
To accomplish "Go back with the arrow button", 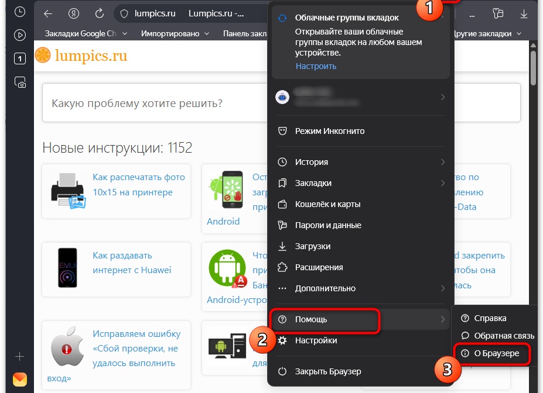I will pos(48,14).
